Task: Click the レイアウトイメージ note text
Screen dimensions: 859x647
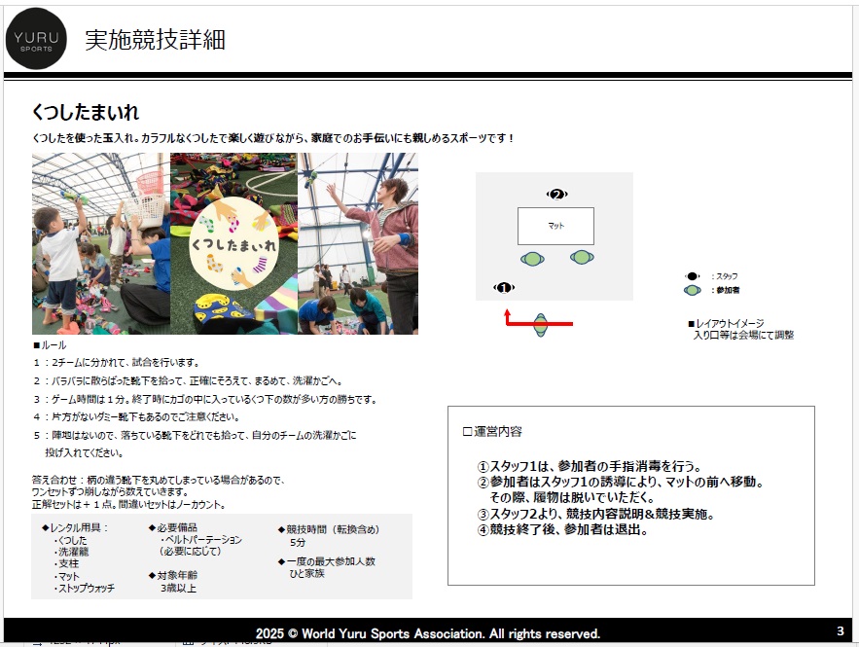Action: (739, 329)
